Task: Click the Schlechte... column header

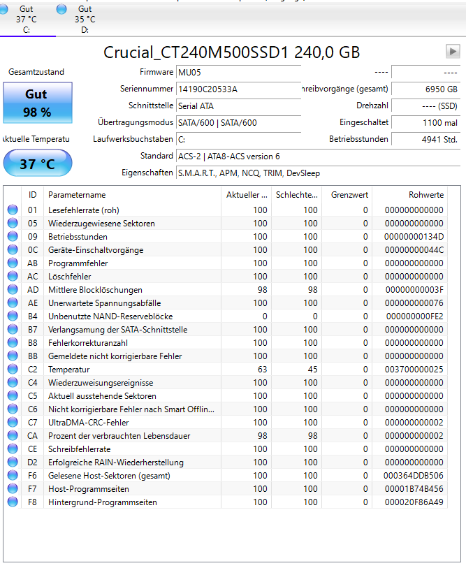Action: click(296, 195)
